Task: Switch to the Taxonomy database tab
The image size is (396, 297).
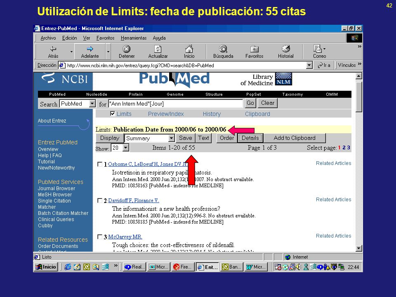Action: pyautogui.click(x=292, y=94)
